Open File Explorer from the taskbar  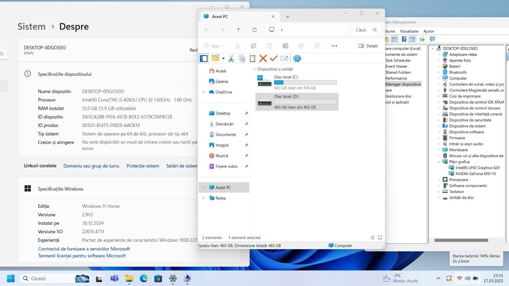pos(129,279)
